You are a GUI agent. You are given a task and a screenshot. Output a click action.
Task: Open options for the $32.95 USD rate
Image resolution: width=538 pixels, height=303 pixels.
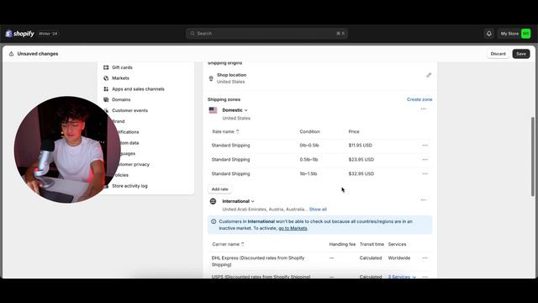pos(425,174)
